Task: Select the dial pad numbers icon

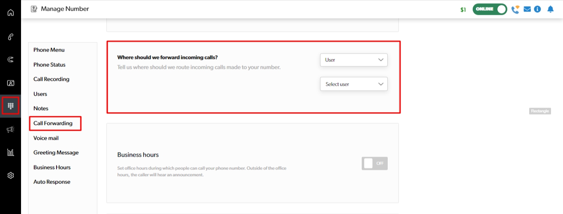Action: 11,106
